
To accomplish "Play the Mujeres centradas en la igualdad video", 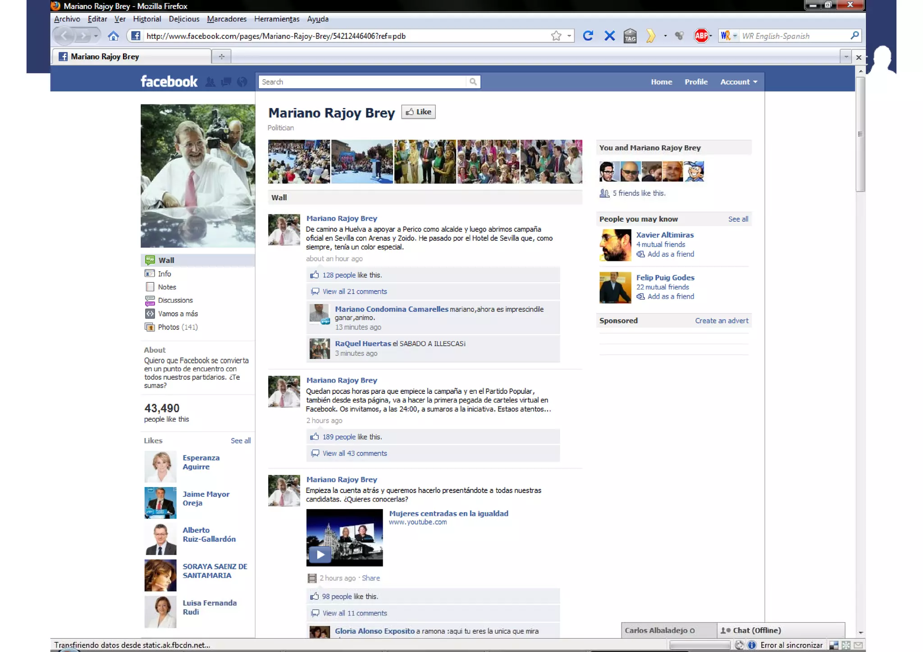I will click(320, 555).
